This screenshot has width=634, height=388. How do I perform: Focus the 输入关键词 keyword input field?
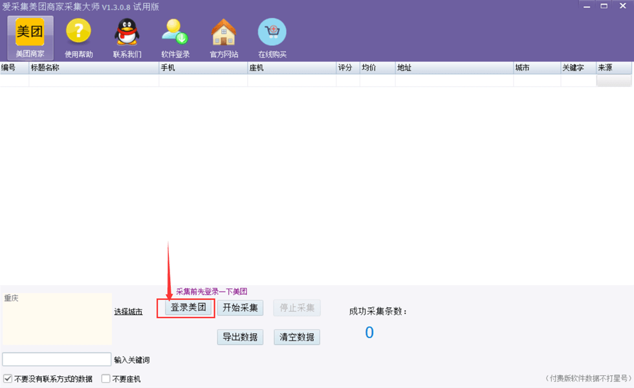pyautogui.click(x=57, y=360)
